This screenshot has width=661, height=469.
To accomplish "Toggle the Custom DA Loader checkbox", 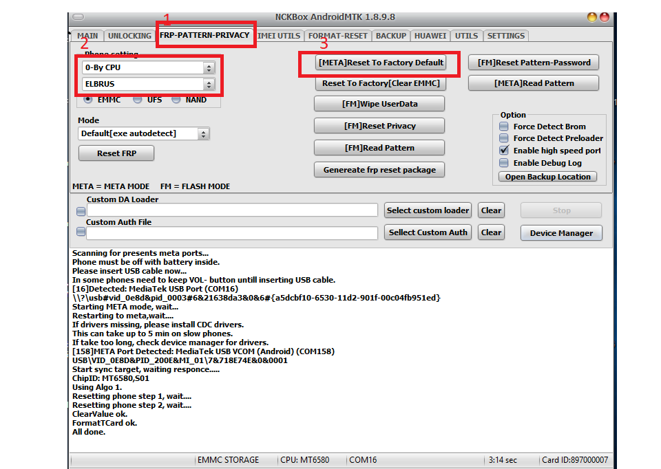I will (81, 211).
